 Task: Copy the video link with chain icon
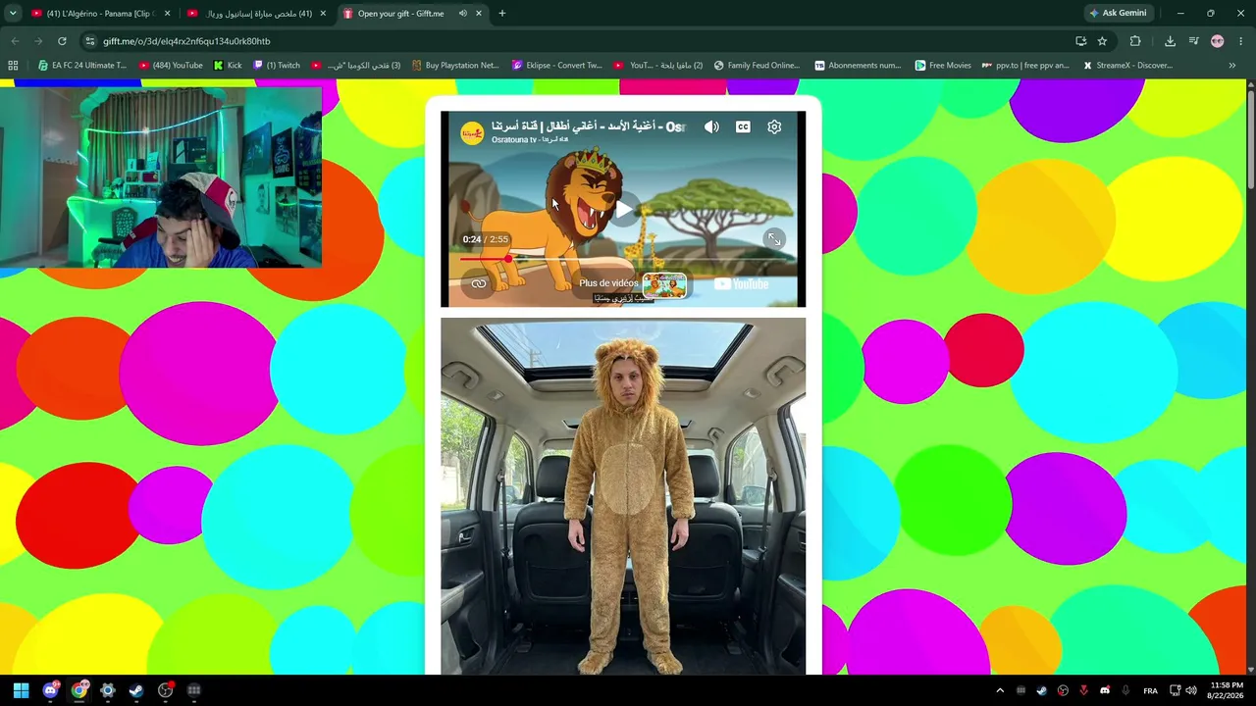(x=479, y=283)
